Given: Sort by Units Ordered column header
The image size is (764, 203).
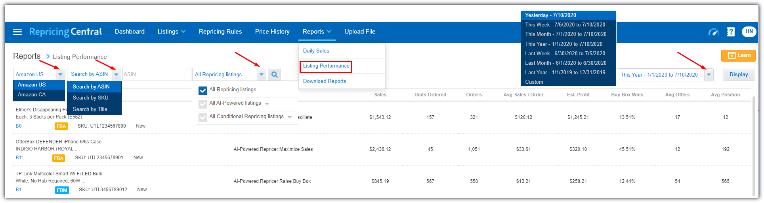Looking at the screenshot, I should click(x=430, y=95).
